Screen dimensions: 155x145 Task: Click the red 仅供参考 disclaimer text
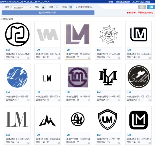(x=140, y=13)
